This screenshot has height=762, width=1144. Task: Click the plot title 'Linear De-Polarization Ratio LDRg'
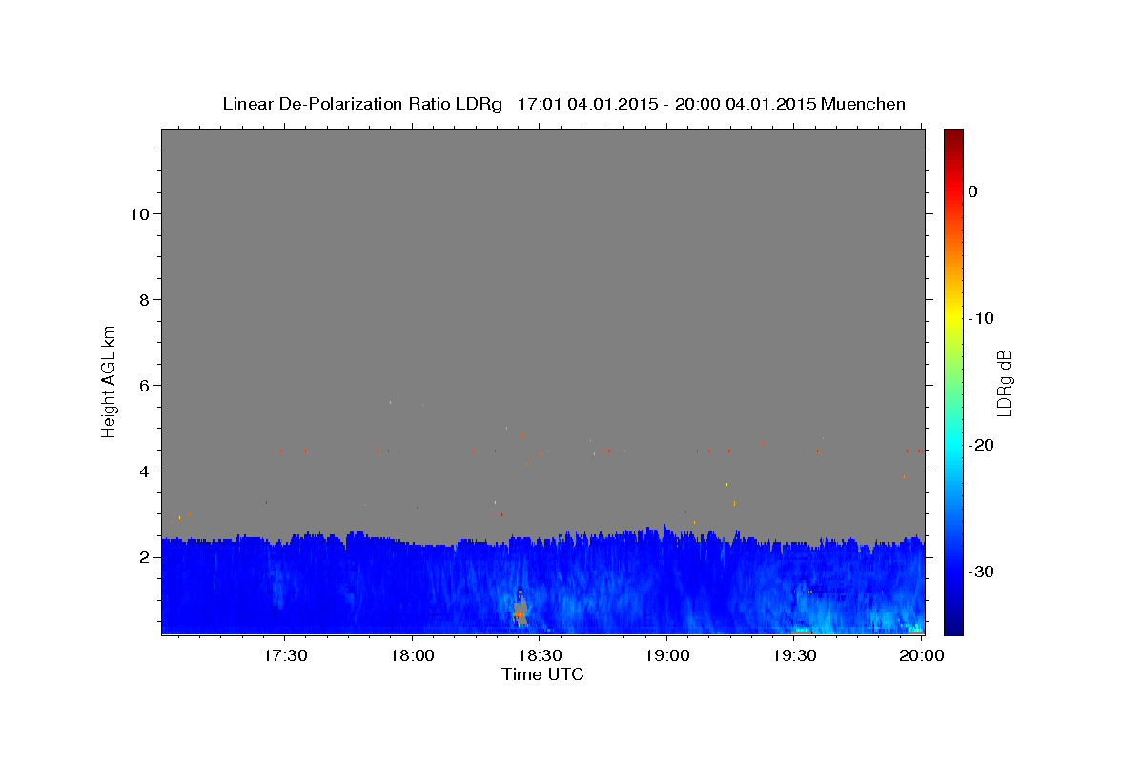[x=361, y=104]
